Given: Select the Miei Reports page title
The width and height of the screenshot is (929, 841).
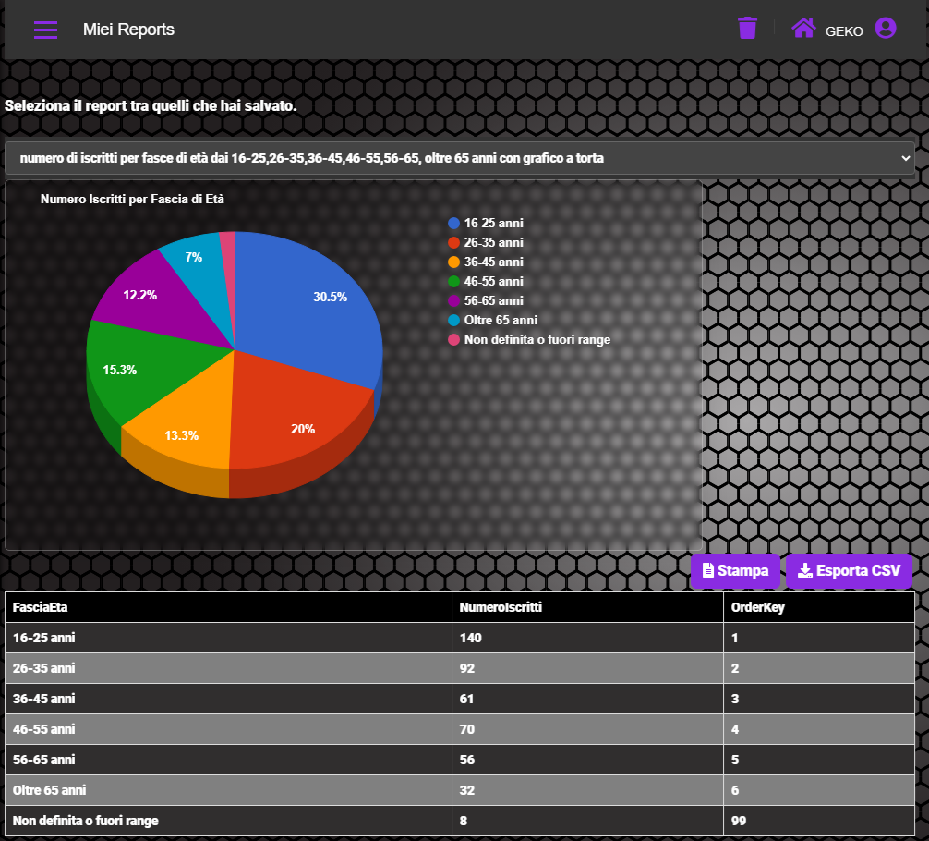Looking at the screenshot, I should (x=128, y=30).
